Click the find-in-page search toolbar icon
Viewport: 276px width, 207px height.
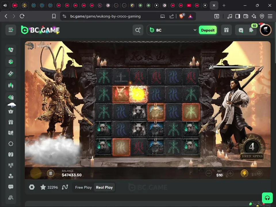pos(217,16)
